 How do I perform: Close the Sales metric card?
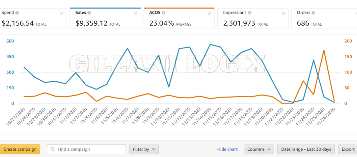(135, 13)
